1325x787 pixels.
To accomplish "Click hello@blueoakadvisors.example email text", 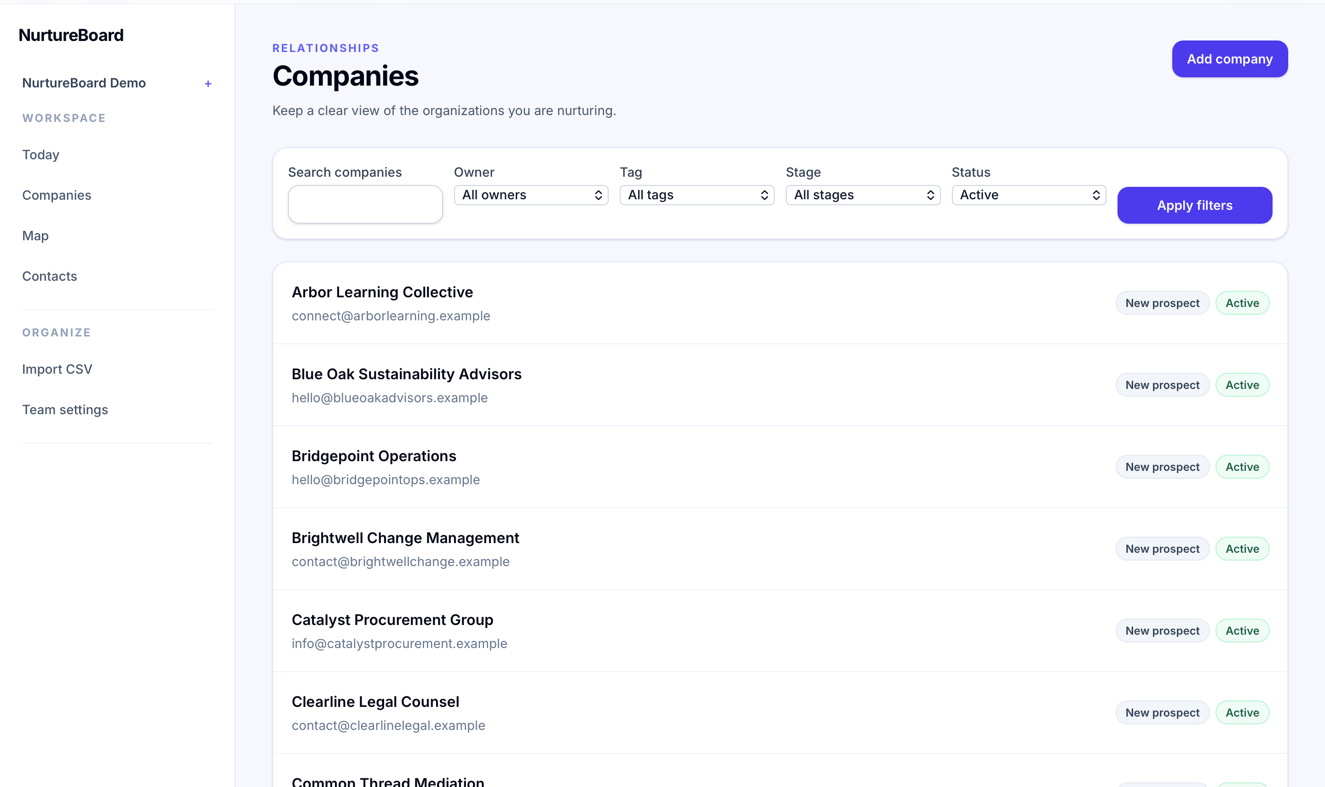I will [390, 398].
